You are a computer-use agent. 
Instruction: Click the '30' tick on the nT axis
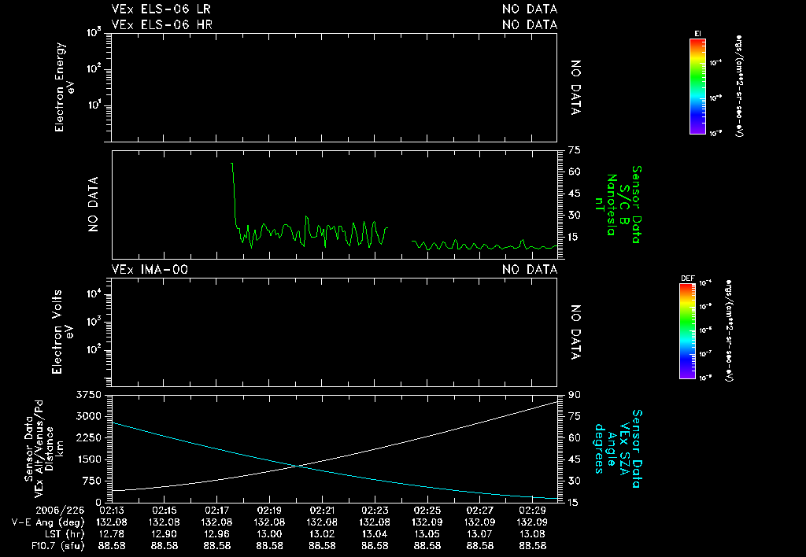pos(574,216)
